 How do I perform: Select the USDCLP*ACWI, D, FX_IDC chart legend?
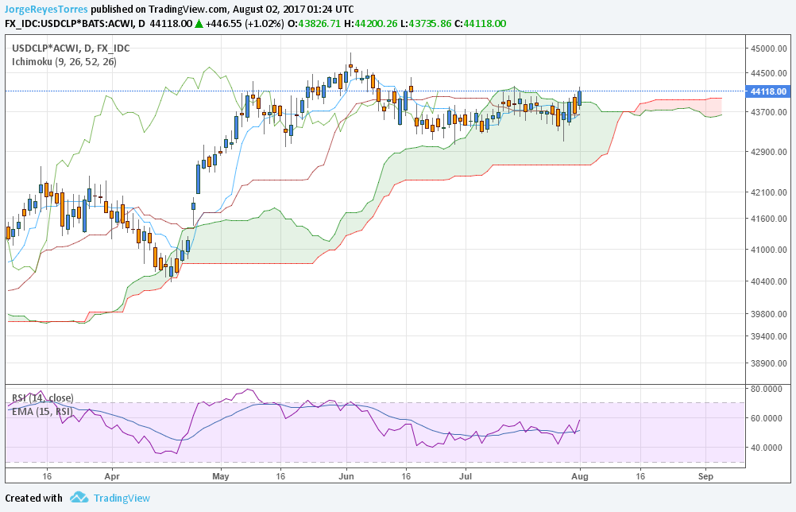71,48
